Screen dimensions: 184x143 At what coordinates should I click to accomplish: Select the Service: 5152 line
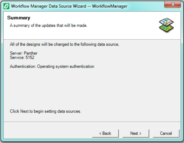tap(22, 57)
